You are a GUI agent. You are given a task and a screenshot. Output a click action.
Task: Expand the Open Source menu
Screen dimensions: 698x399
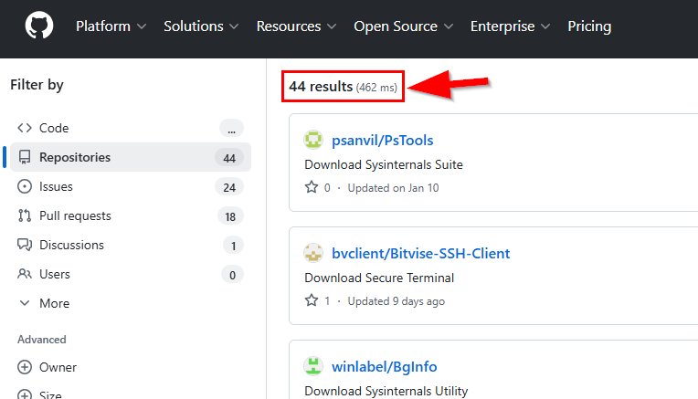coord(403,26)
